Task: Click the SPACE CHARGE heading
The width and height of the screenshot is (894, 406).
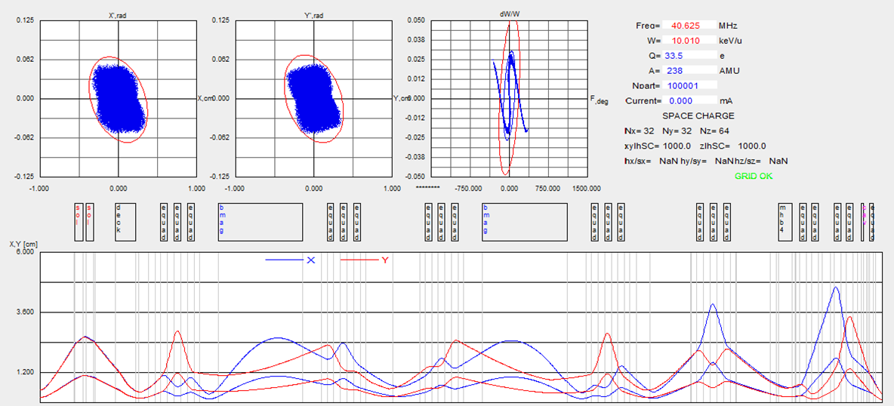Action: (x=698, y=115)
